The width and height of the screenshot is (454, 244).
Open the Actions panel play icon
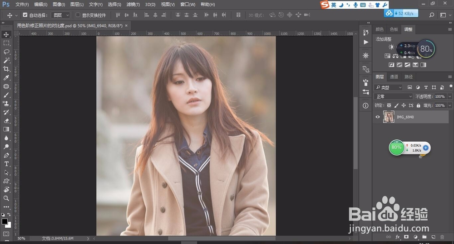(x=365, y=42)
